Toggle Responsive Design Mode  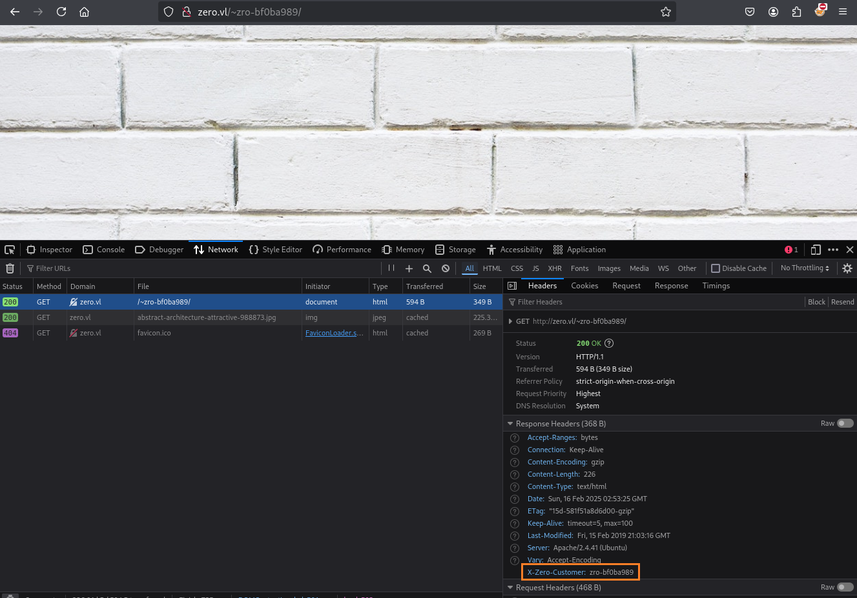(816, 250)
